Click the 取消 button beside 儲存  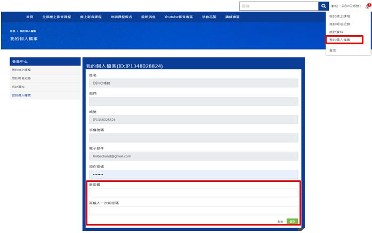280,221
